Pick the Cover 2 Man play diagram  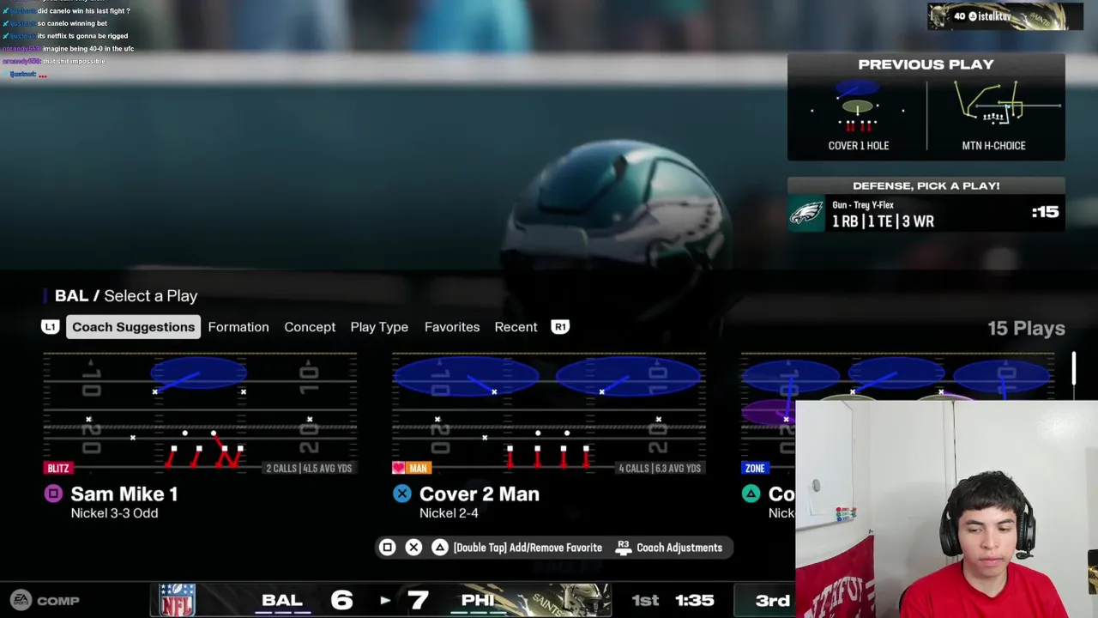pos(549,413)
